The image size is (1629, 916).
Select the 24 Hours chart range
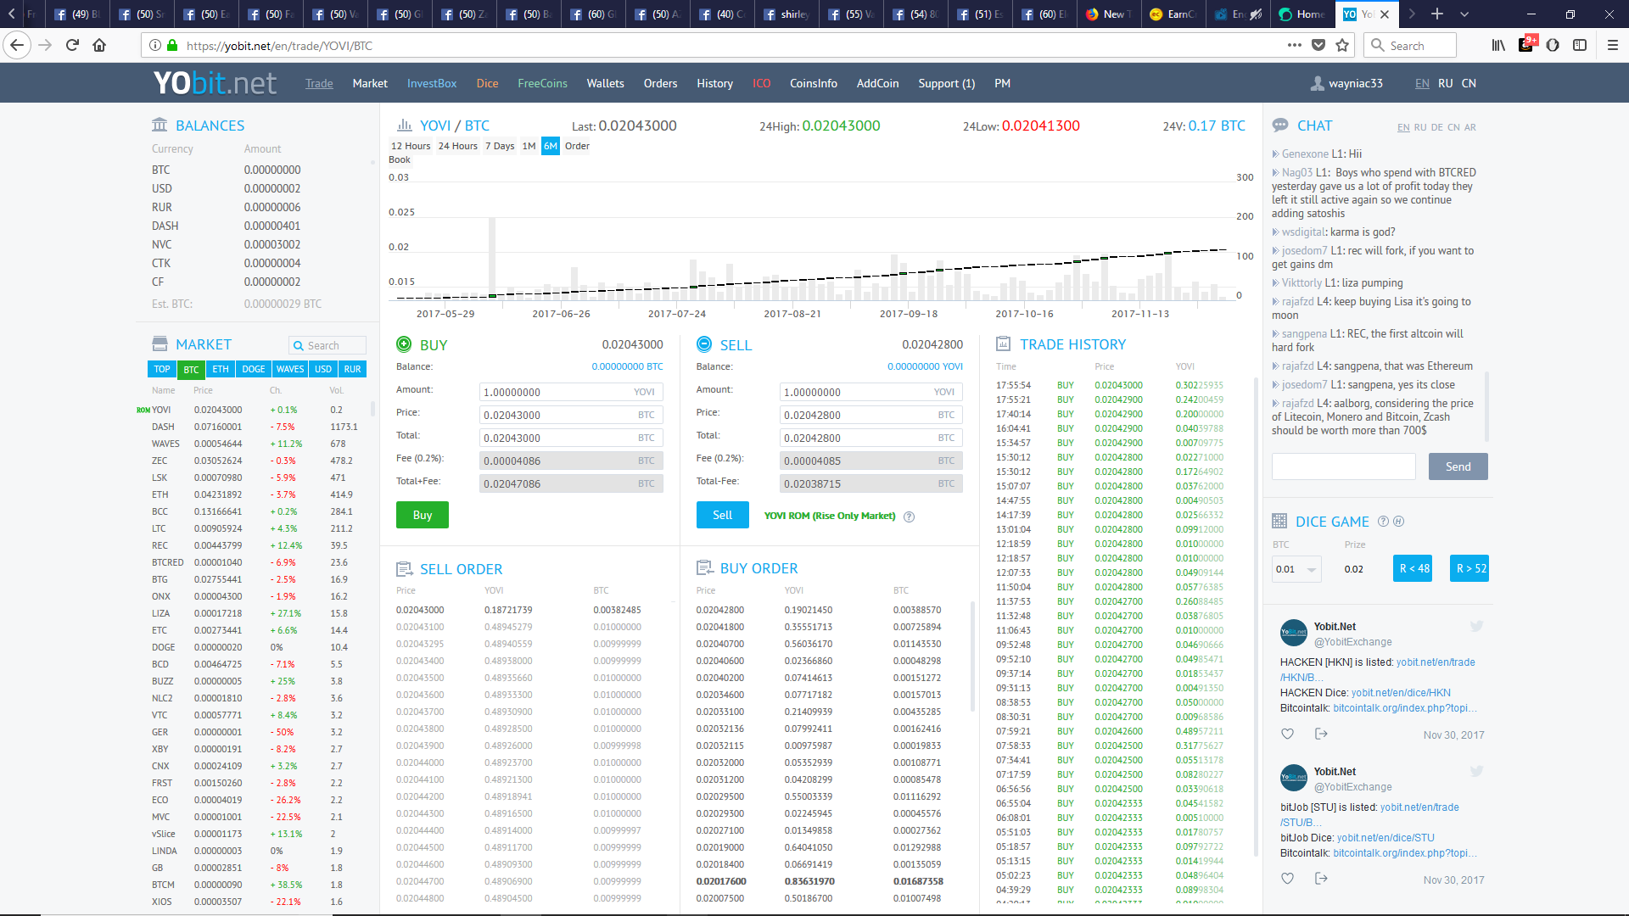coord(458,146)
